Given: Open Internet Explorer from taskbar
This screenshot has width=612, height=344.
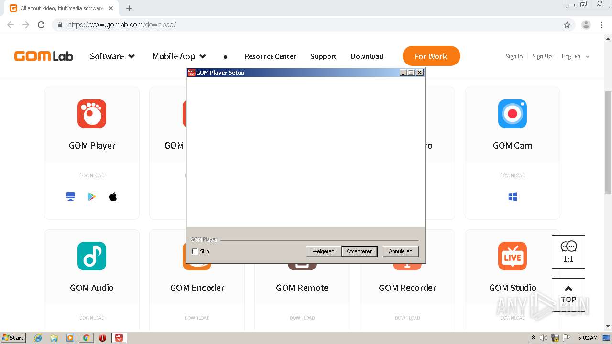Looking at the screenshot, I should pos(38,338).
